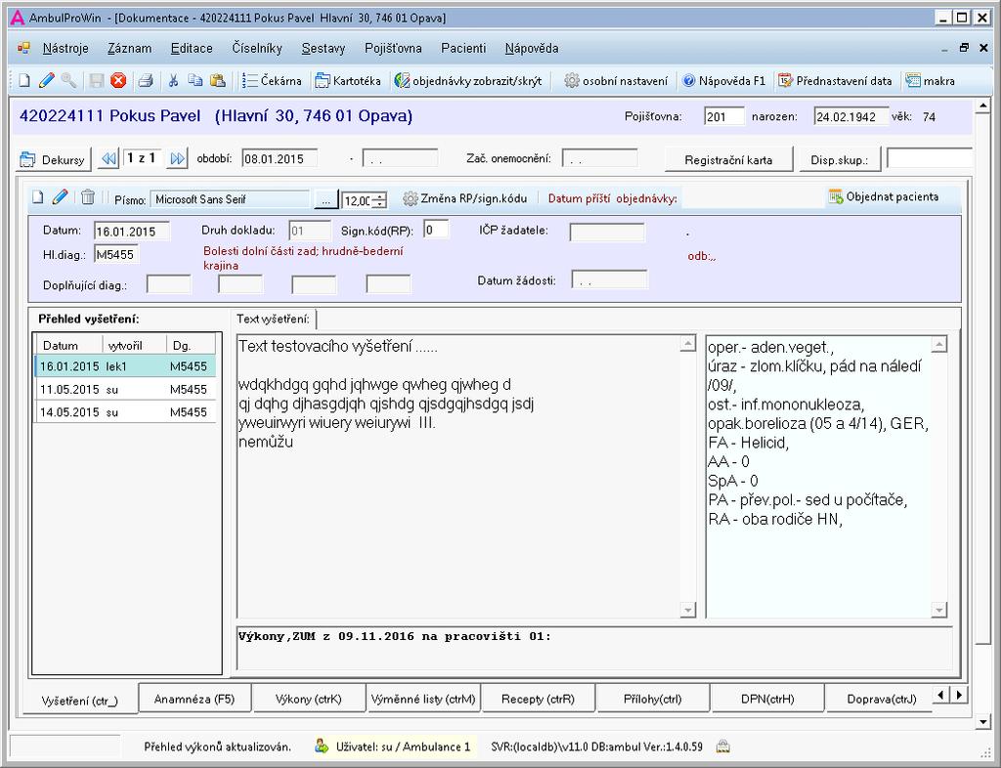Image resolution: width=1001 pixels, height=768 pixels.
Task: Click the pencil edit icon in main toolbar
Action: 47,80
